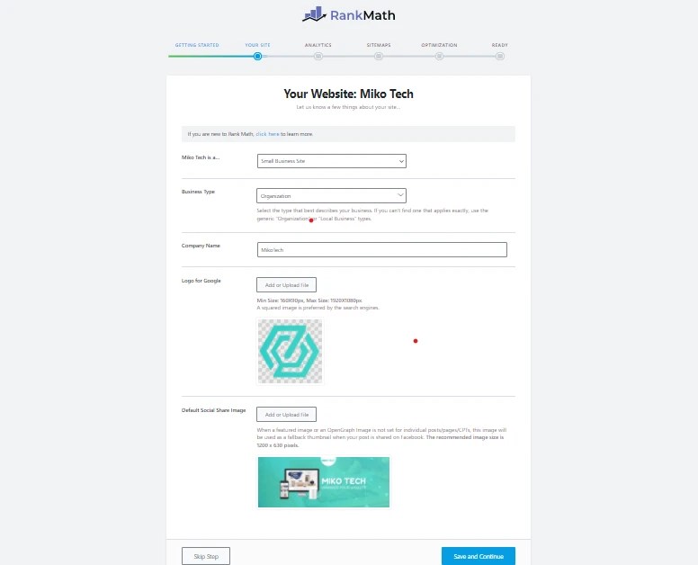
Task: Click the 'Default Social Share Image' label
Action: [214, 410]
